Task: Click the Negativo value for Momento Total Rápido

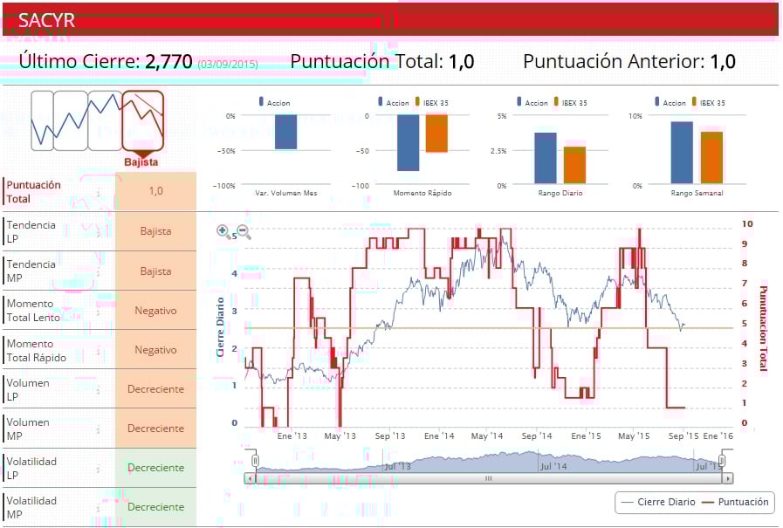Action: [155, 350]
